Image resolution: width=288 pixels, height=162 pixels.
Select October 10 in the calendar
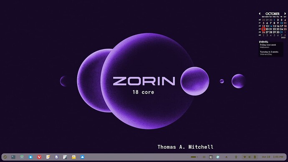click(281, 23)
